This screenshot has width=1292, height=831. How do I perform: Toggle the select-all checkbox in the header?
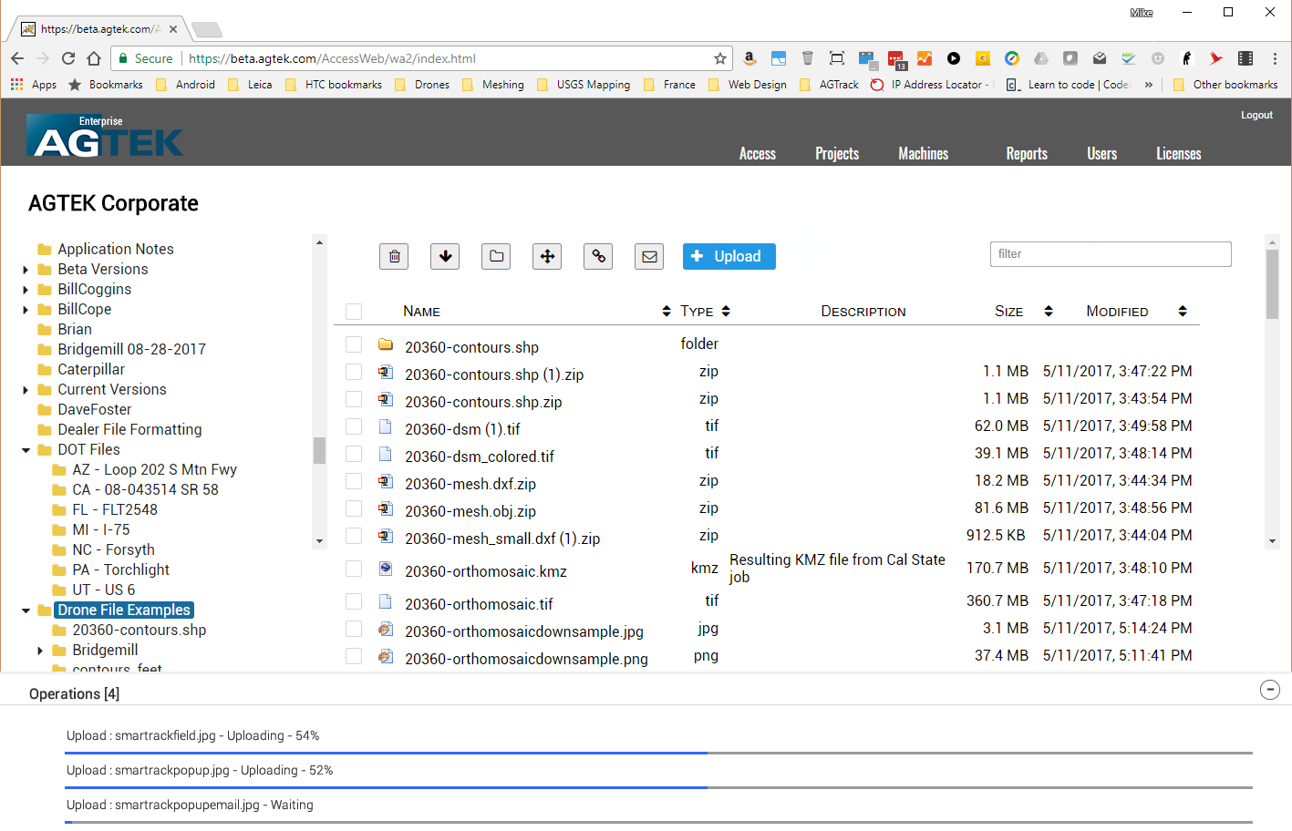354,312
